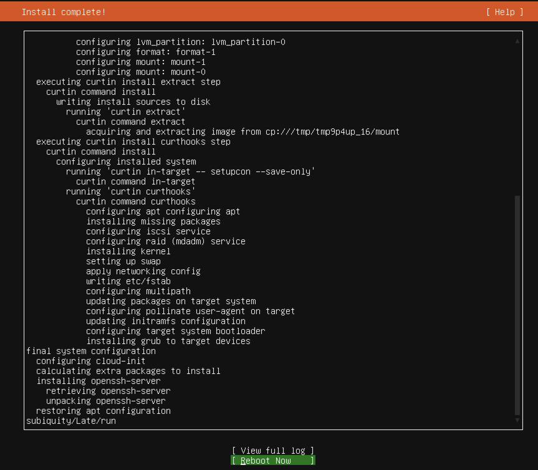The image size is (538, 470).
Task: Click the scrollbar up arrow in log
Action: pos(517,41)
